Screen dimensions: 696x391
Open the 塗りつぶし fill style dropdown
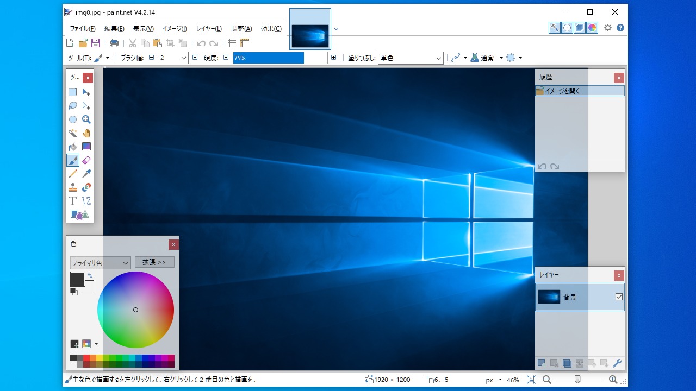point(411,58)
